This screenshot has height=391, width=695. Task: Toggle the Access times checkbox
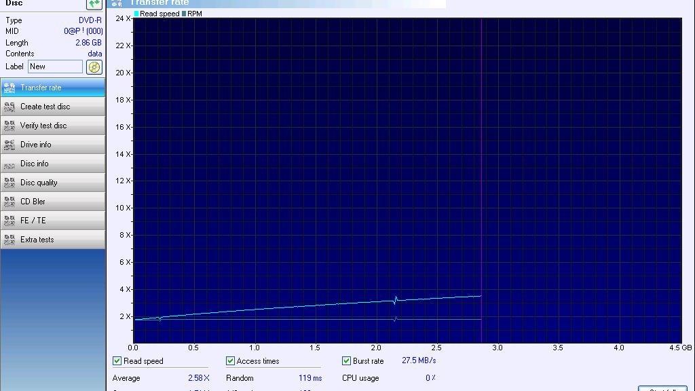pos(230,361)
